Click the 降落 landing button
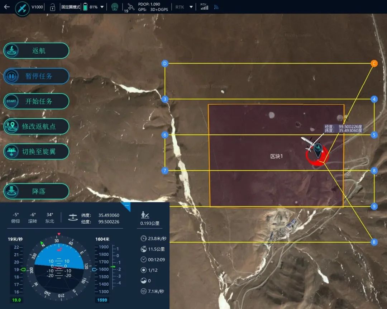This screenshot has width=387, height=309. point(36,191)
